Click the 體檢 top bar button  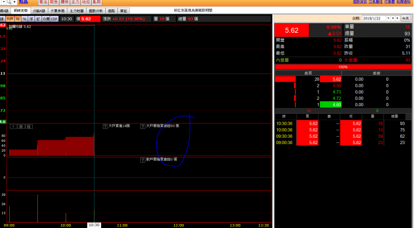(64, 2)
